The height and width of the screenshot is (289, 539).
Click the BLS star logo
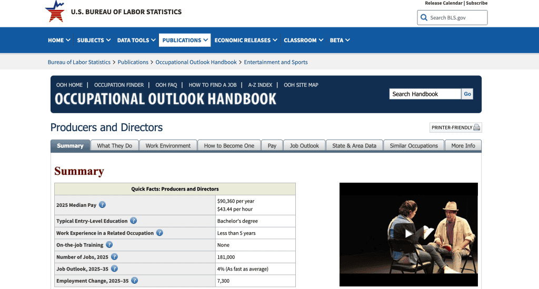click(55, 11)
